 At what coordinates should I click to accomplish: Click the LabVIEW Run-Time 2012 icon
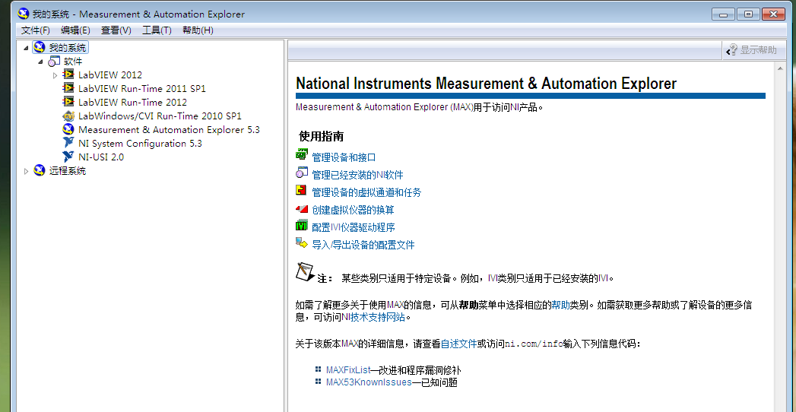pos(68,103)
